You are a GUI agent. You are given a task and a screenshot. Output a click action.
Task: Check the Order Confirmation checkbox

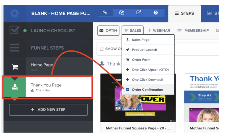pyautogui.click(x=127, y=90)
